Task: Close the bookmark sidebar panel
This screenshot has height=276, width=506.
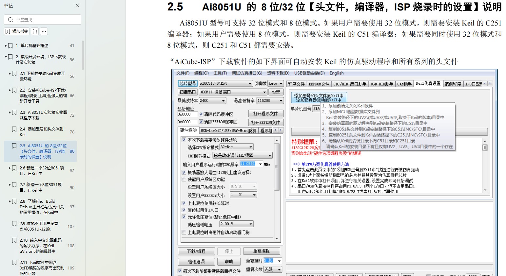Action: (77, 5)
